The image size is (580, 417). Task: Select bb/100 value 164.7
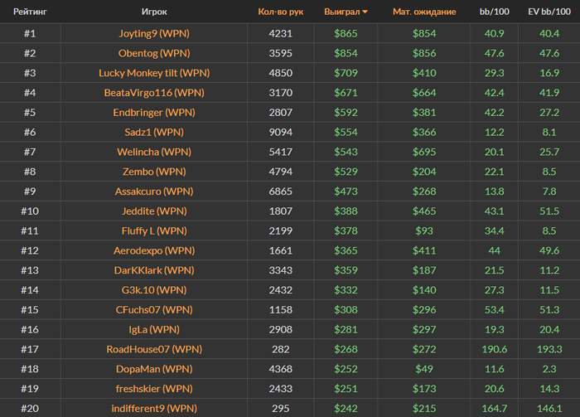tap(494, 409)
